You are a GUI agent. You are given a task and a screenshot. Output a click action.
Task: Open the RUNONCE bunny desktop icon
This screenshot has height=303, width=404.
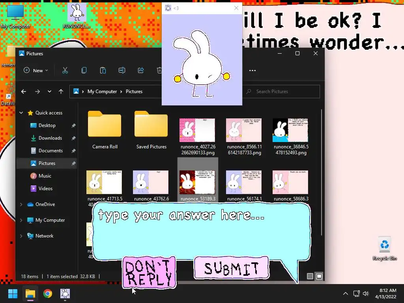tap(77, 16)
